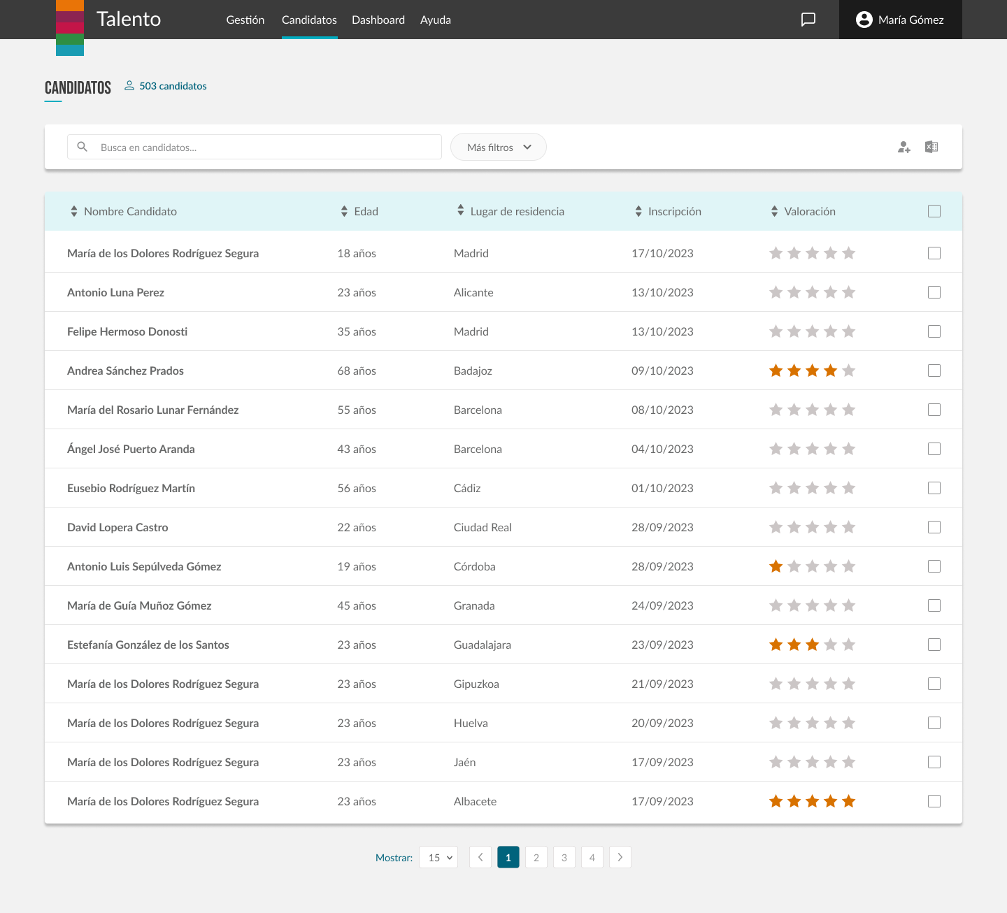This screenshot has height=913, width=1007.
Task: Switch to the Gestión menu
Action: (x=245, y=20)
